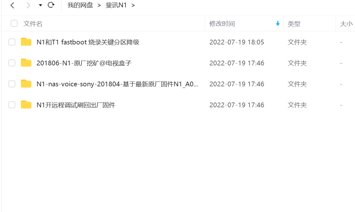Select checkbox for N1-nas-voice-sony folder
Viewport: 355px width, 212px height.
(x=12, y=84)
